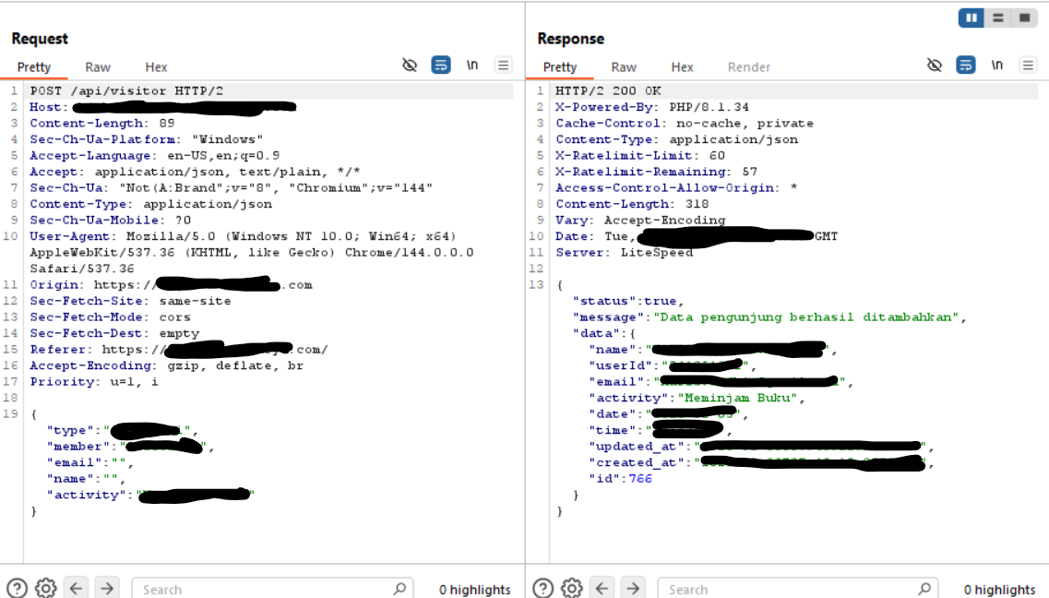Click the Vary: Accept-Encoding header
This screenshot has height=598, width=1049.
pyautogui.click(x=640, y=220)
